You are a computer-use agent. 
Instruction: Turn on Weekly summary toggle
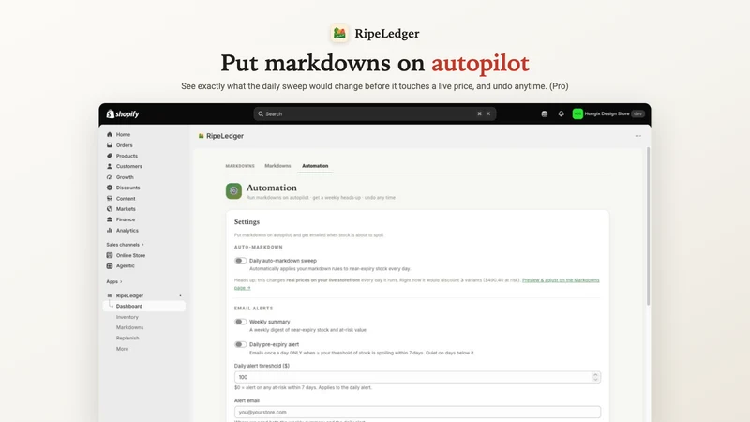240,322
